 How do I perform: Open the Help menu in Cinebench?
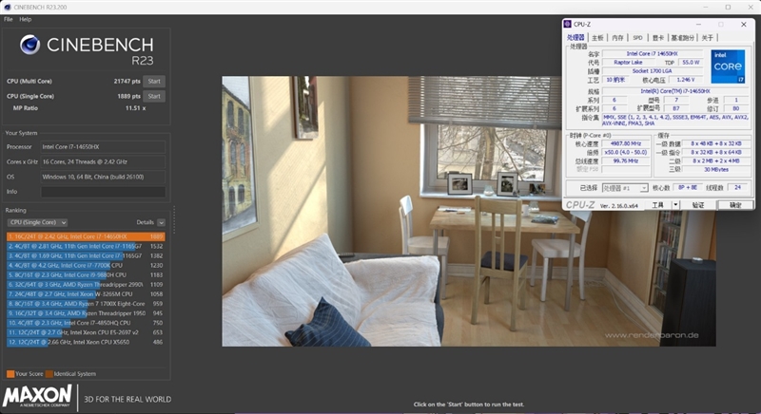26,19
